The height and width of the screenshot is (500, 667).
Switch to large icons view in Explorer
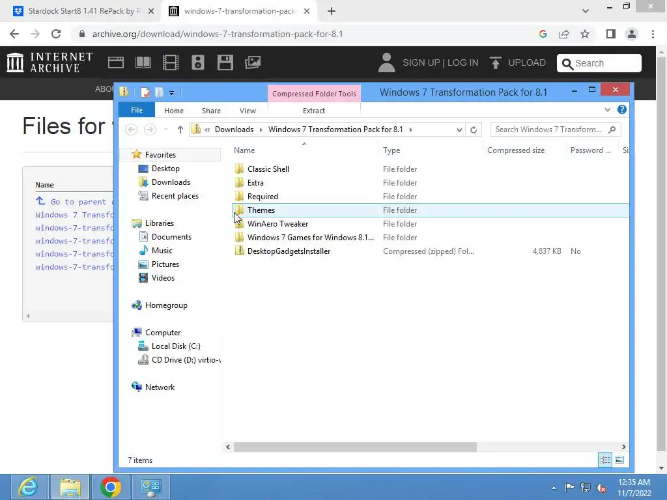[619, 460]
